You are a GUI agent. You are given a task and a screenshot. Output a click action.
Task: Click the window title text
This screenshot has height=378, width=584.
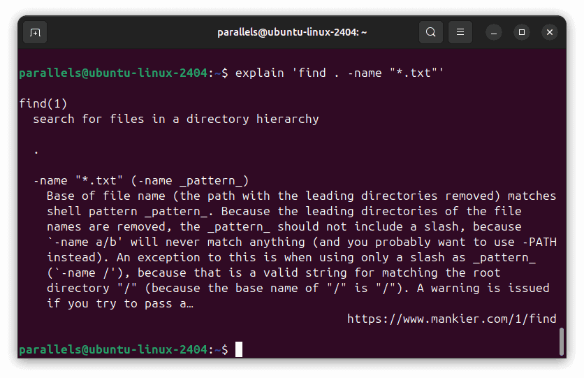point(292,32)
